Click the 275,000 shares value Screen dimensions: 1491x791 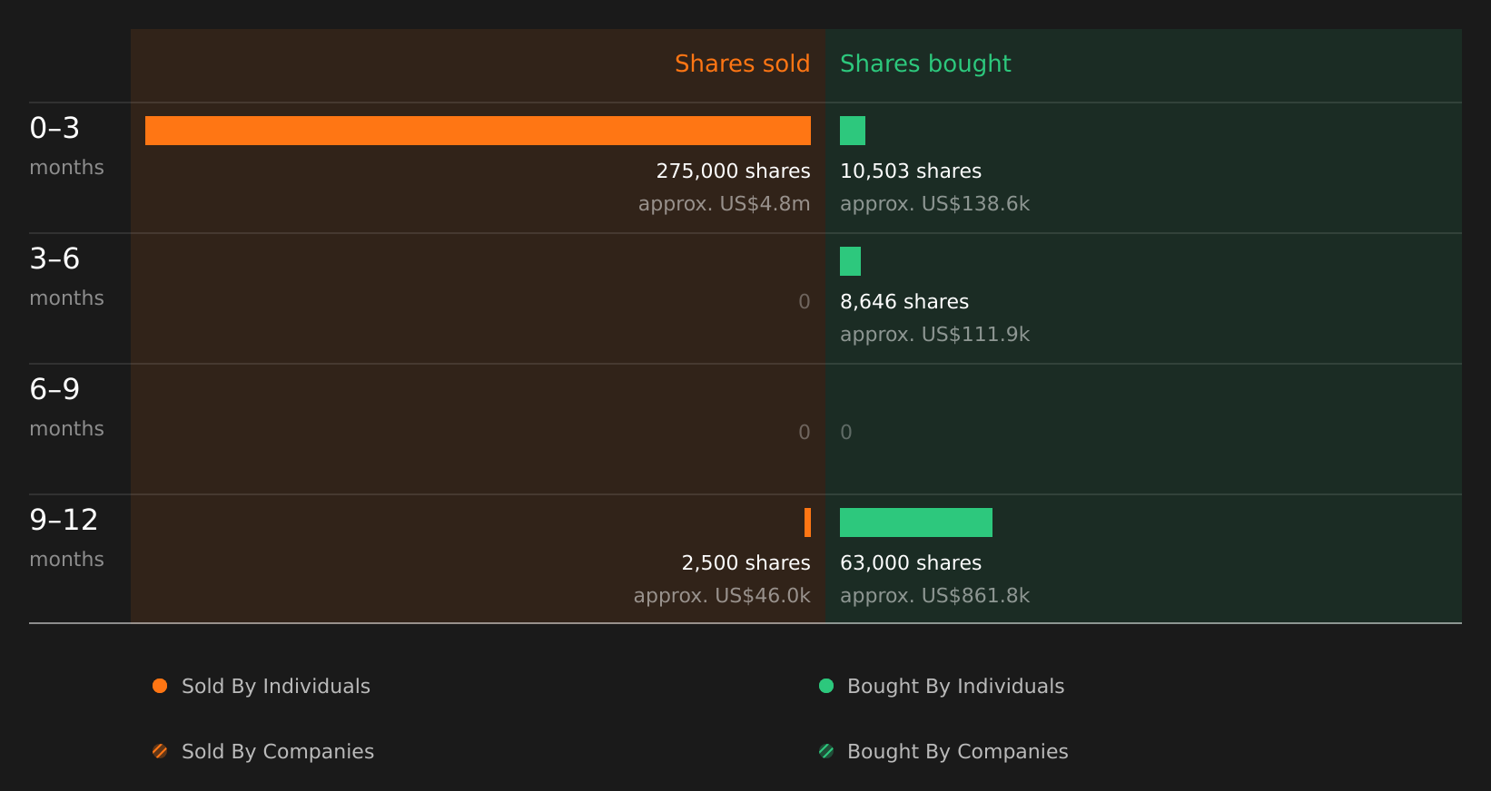pyautogui.click(x=734, y=171)
